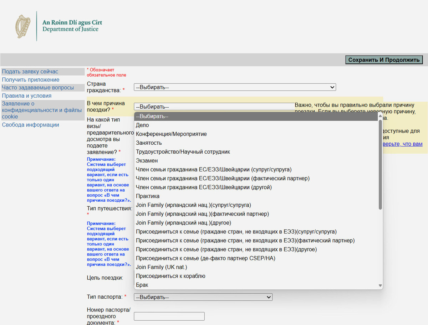Select Join Family (UK nat.) option
This screenshot has height=325, width=428.
coord(256,267)
